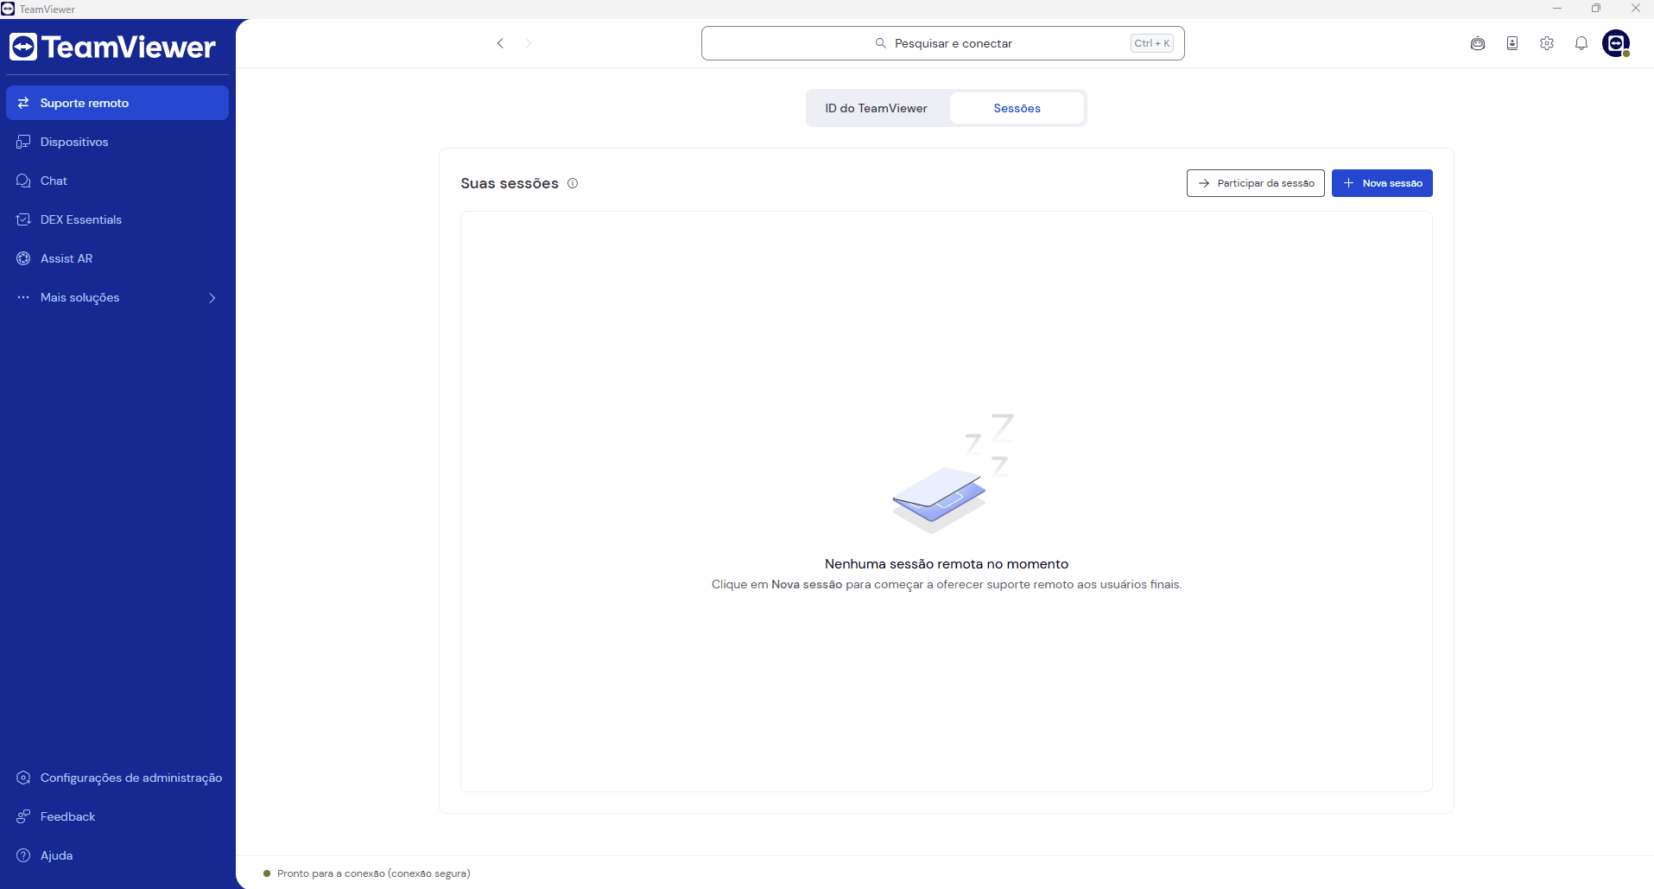Close the TeamViewer window
Screen dimensions: 1654x889
click(1635, 9)
